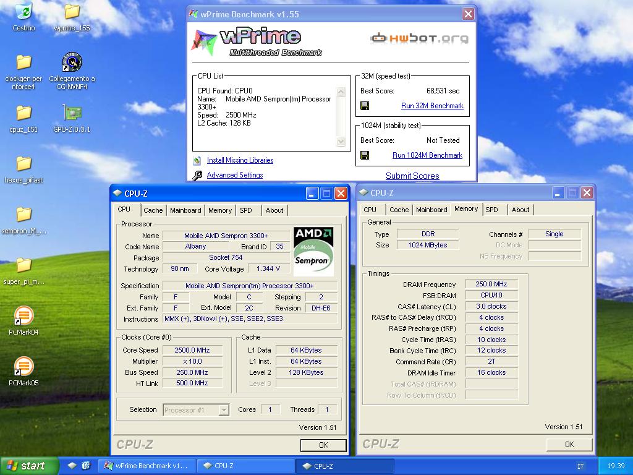Click the Install Missing Libraries link

240,160
